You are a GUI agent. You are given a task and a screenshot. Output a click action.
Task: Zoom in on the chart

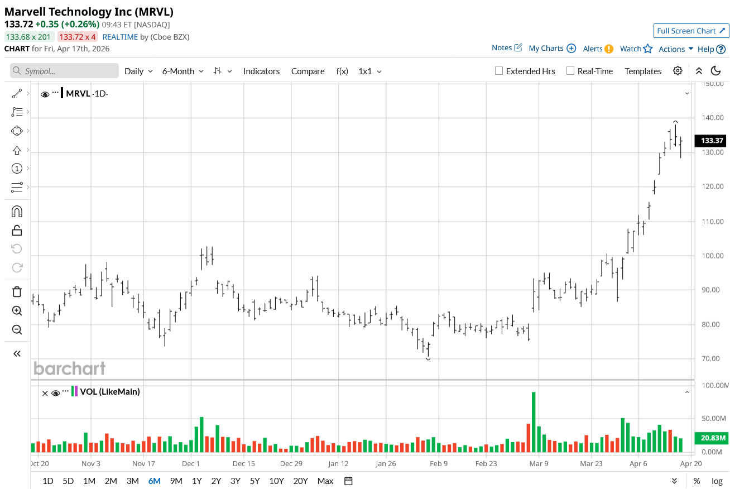click(17, 311)
